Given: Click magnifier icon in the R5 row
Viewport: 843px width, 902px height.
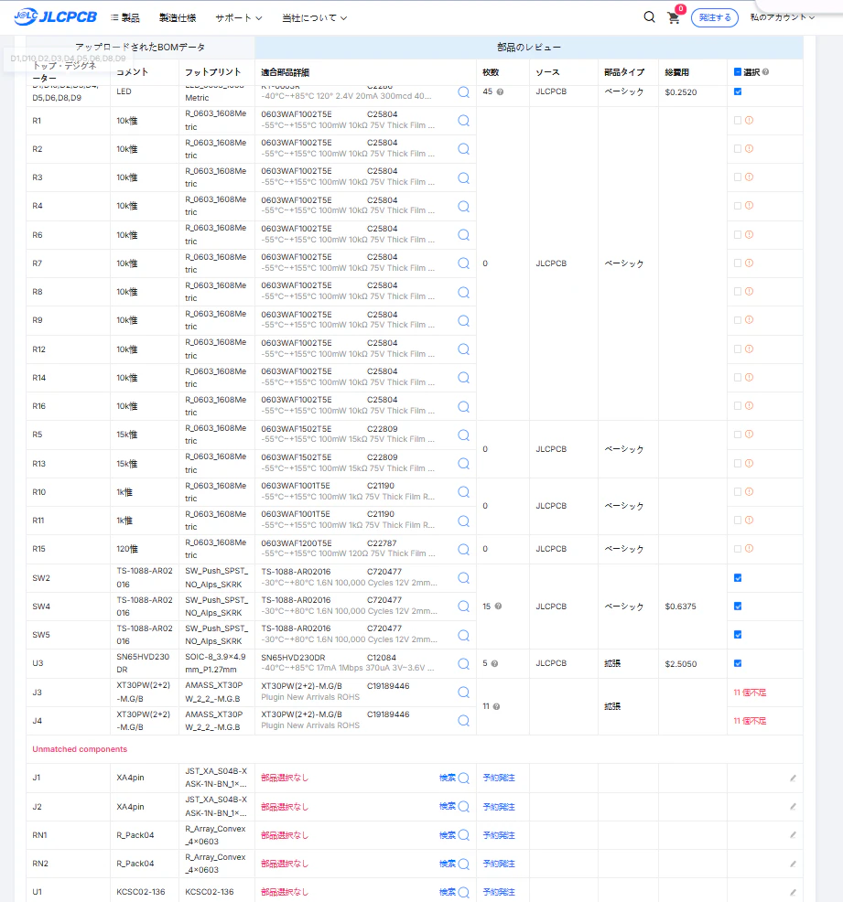Looking at the screenshot, I should click(x=464, y=435).
